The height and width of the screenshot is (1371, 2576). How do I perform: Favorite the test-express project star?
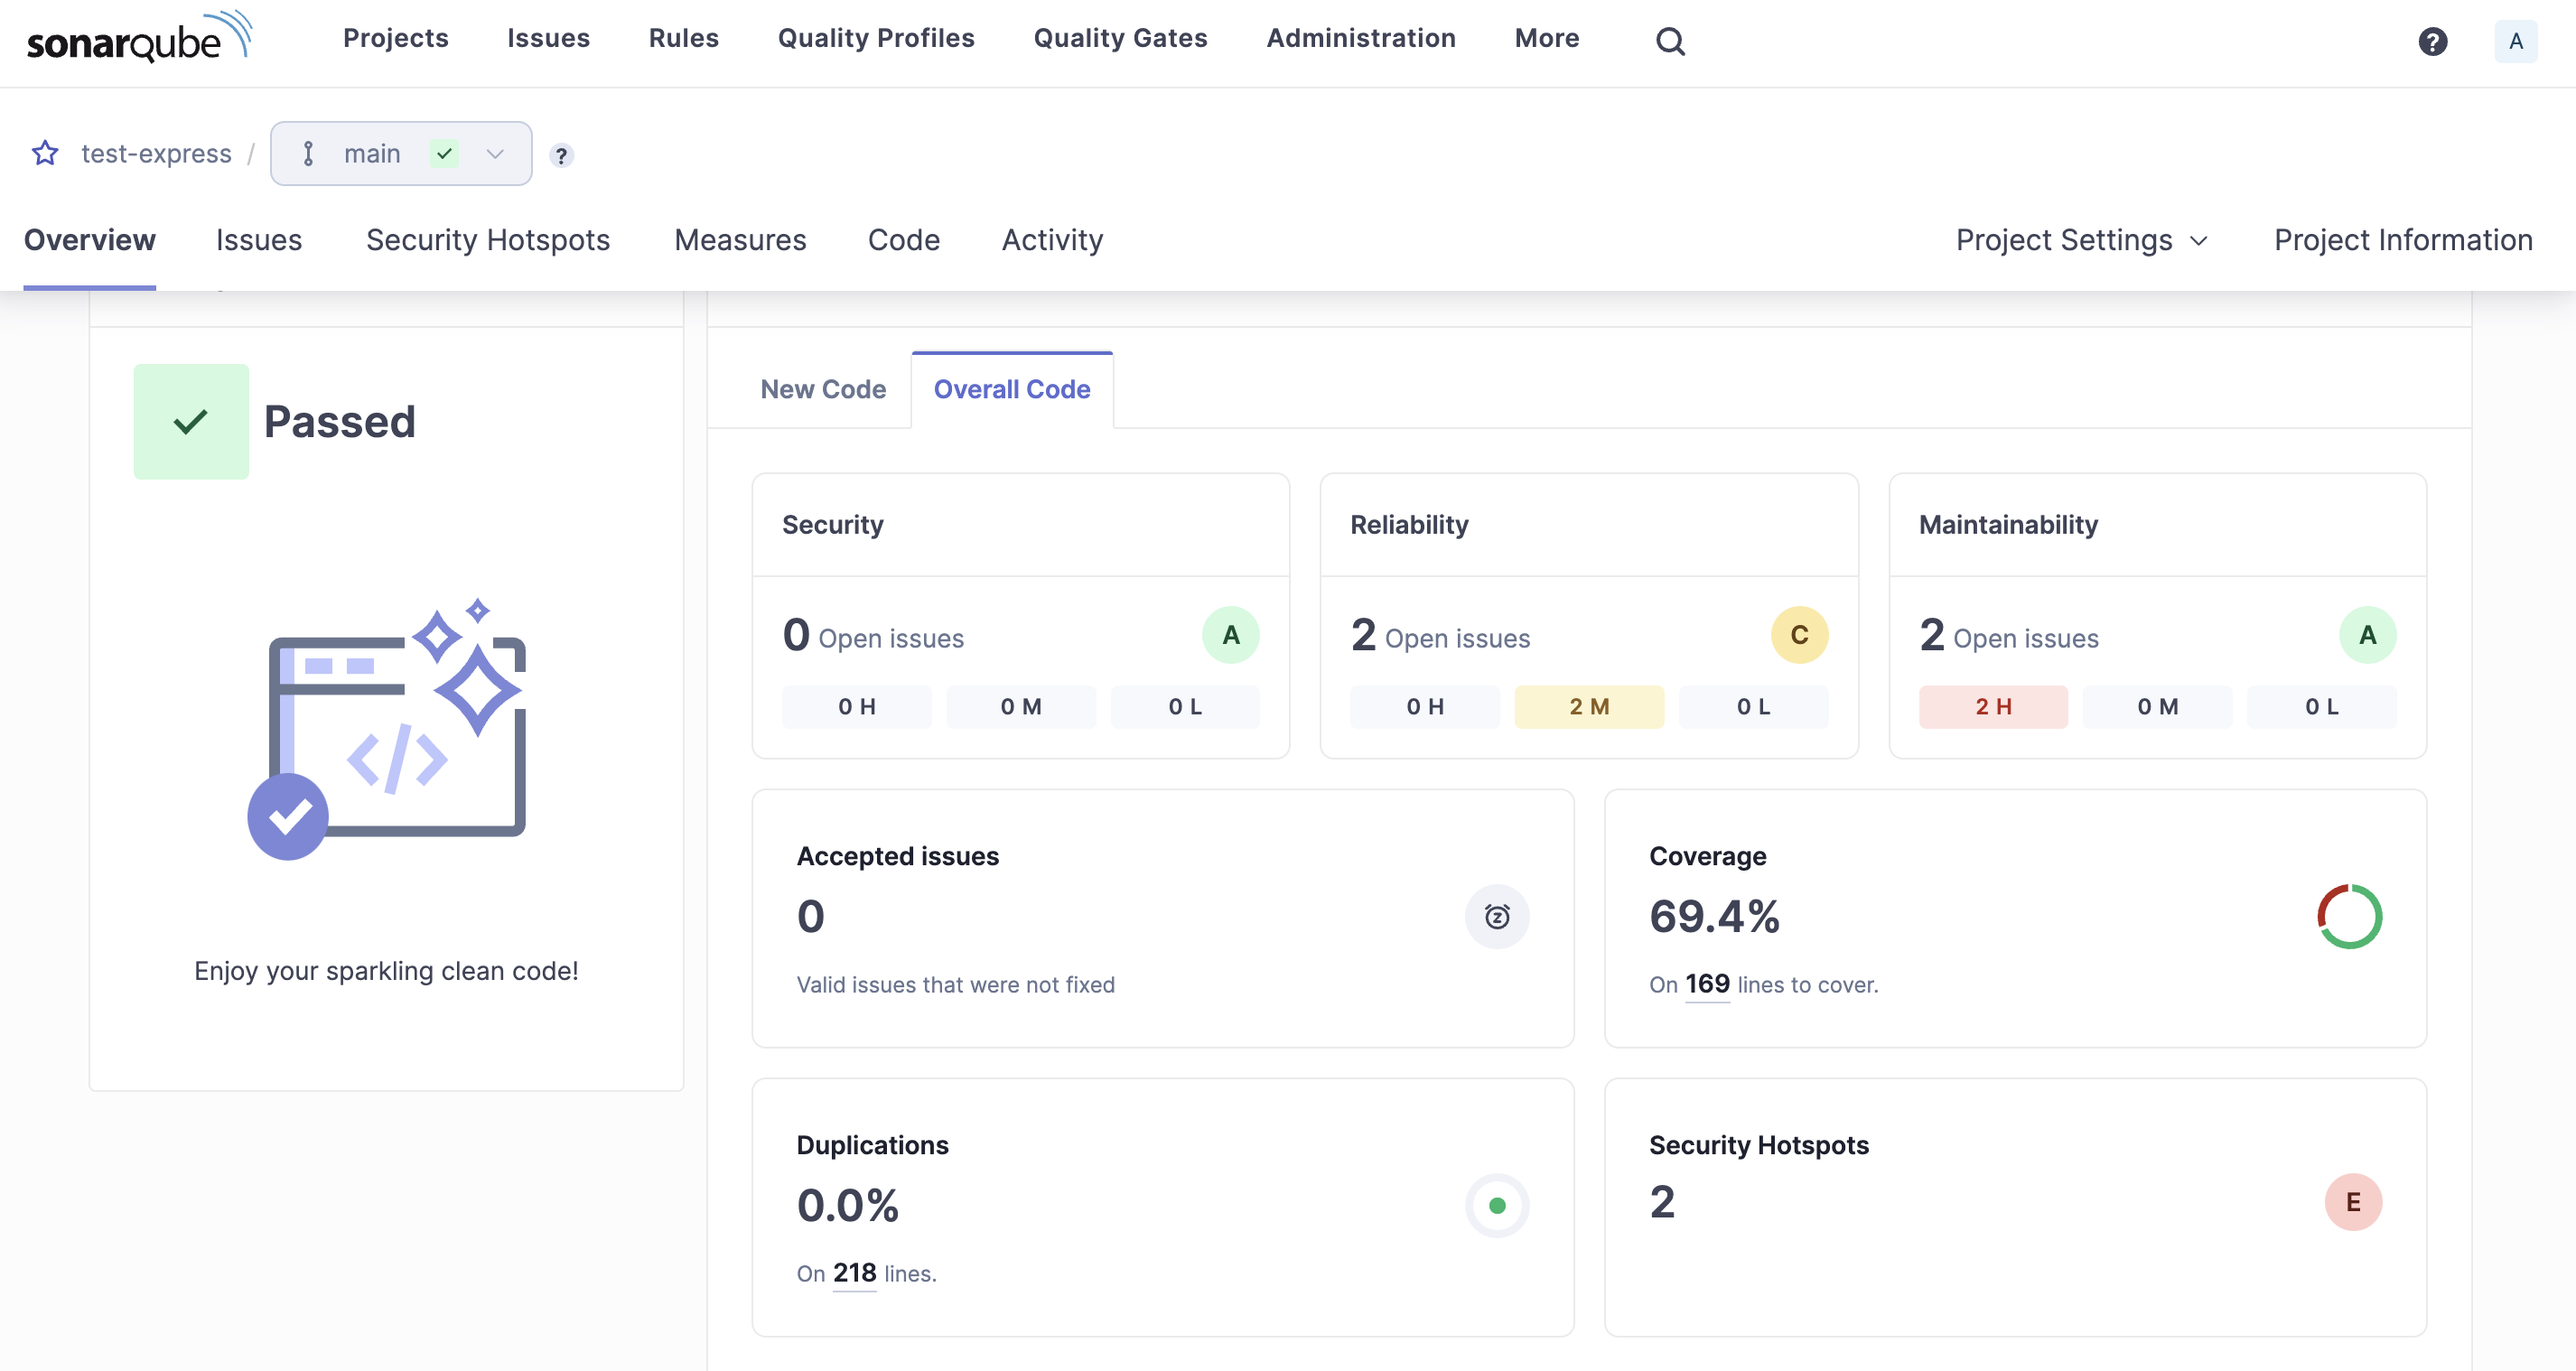45,153
